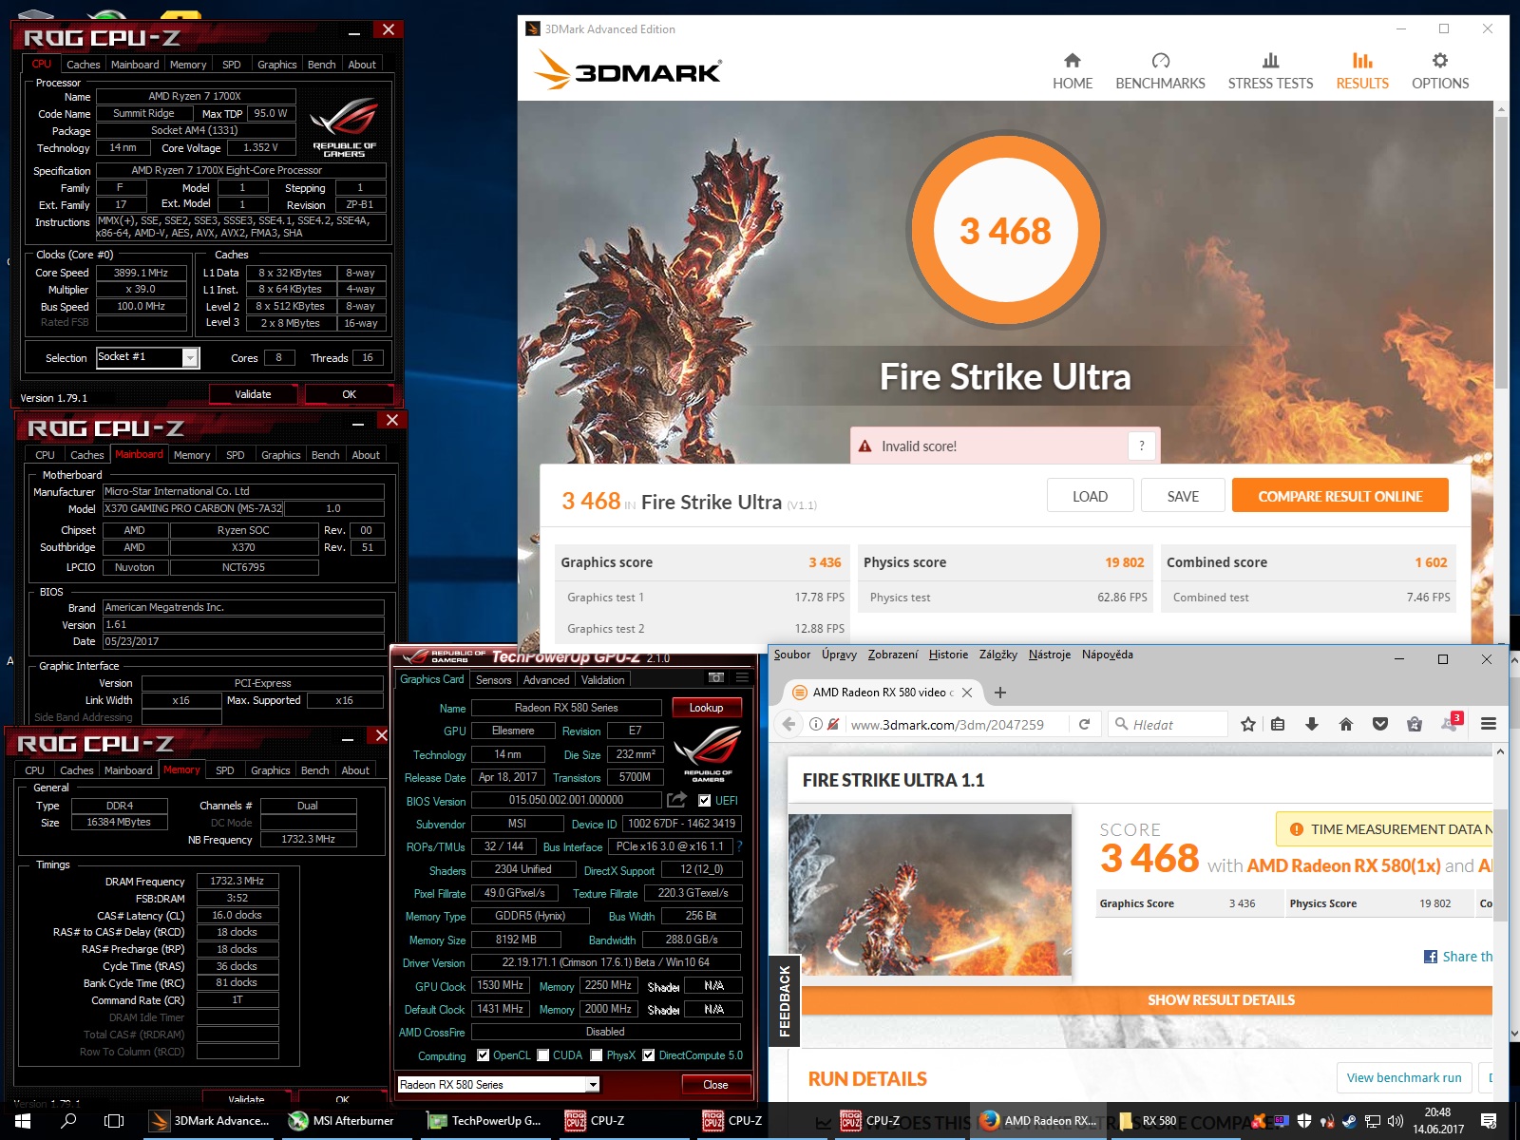Open 3DMark STRESS TESTS section
Viewport: 1520px width, 1140px height.
pyautogui.click(x=1270, y=71)
